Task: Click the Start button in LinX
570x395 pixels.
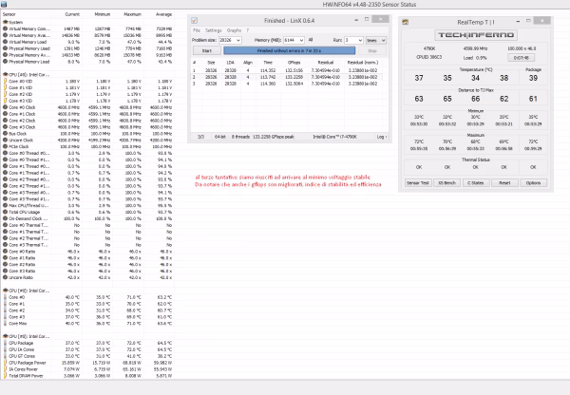Action: [206, 50]
